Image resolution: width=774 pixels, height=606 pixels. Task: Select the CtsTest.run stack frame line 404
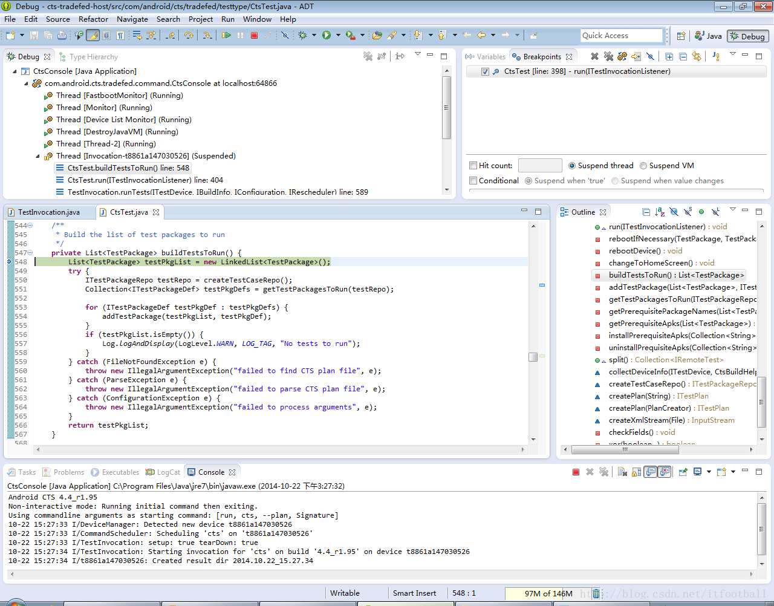point(145,180)
